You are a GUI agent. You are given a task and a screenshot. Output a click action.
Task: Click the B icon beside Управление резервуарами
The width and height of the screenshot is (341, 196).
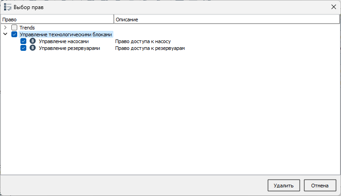(33, 48)
